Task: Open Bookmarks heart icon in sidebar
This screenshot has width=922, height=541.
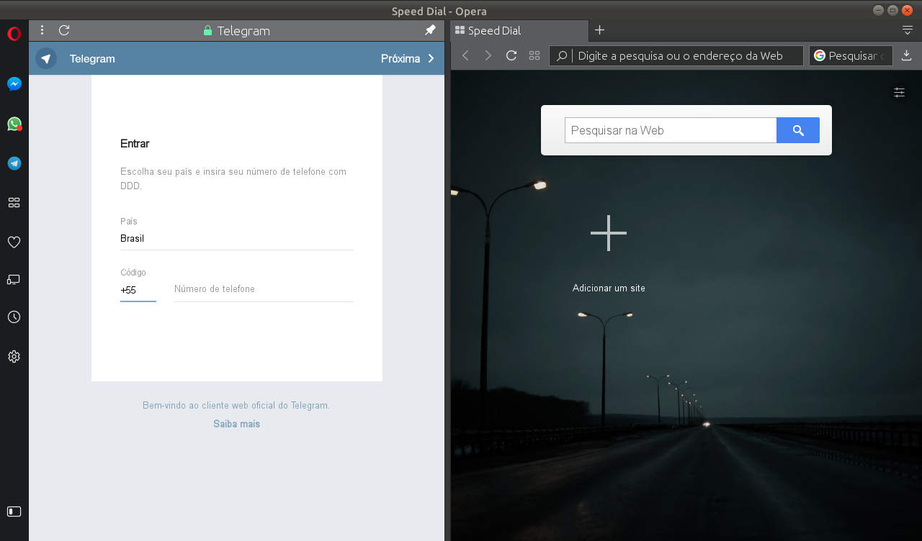Action: 14,242
